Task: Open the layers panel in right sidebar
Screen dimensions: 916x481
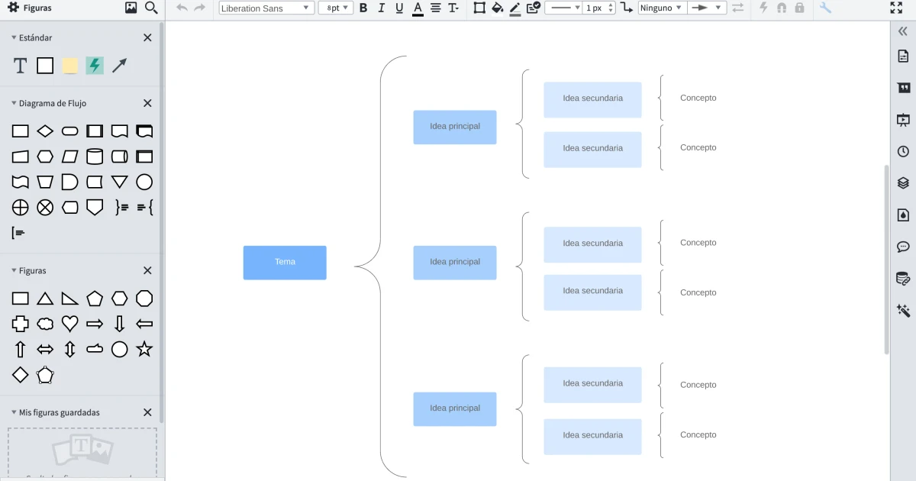Action: point(903,183)
